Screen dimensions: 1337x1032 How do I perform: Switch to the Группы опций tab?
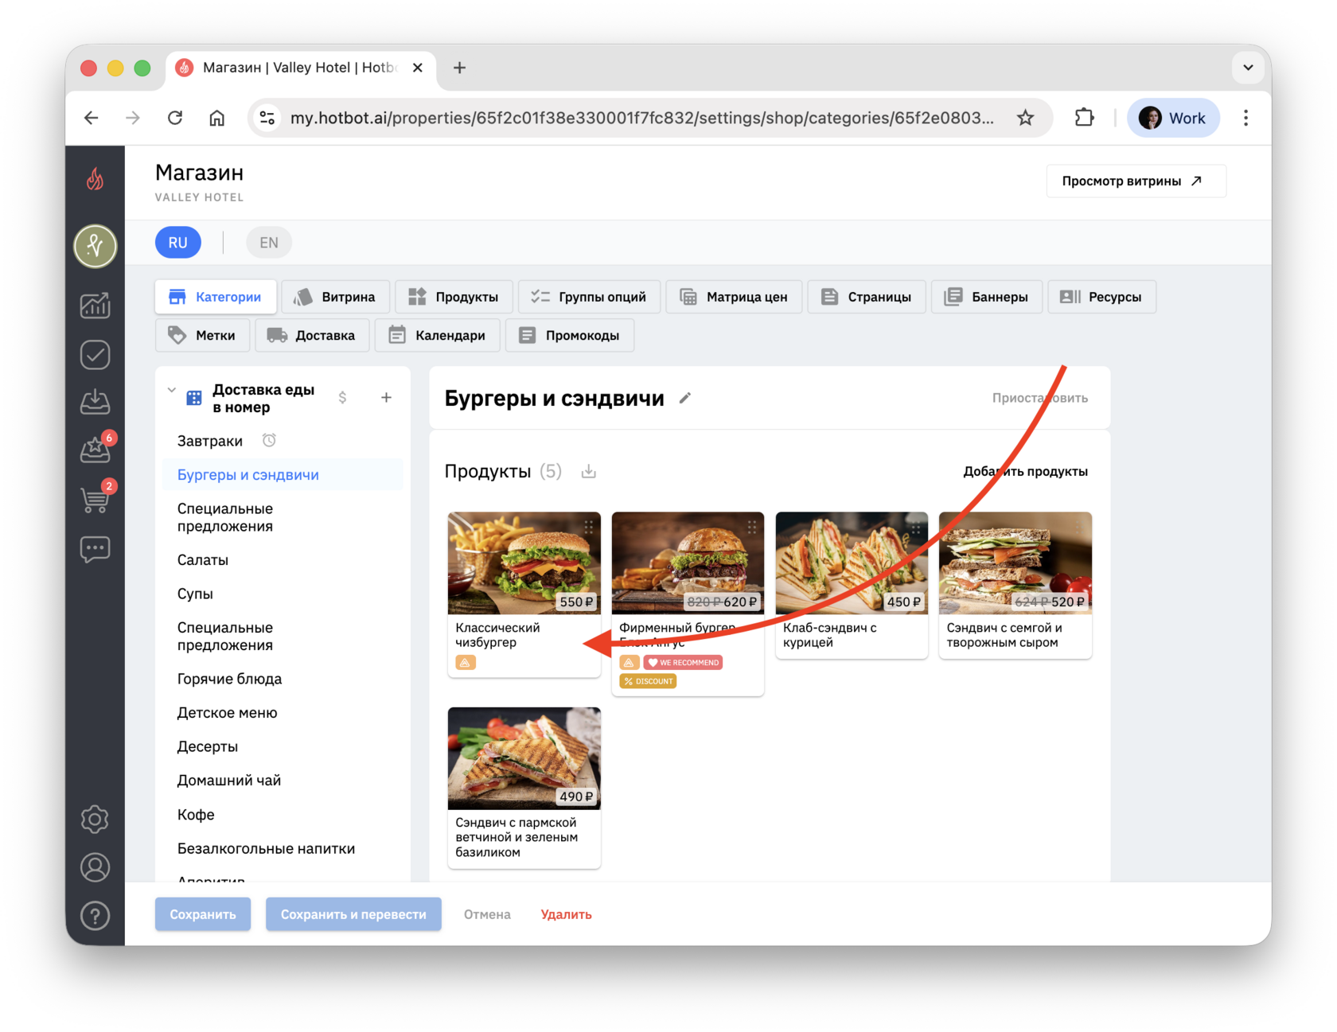(589, 297)
